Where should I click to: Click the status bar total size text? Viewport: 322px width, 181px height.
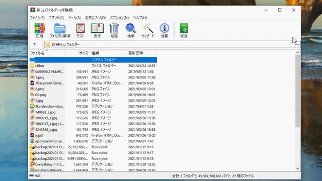tap(213, 176)
